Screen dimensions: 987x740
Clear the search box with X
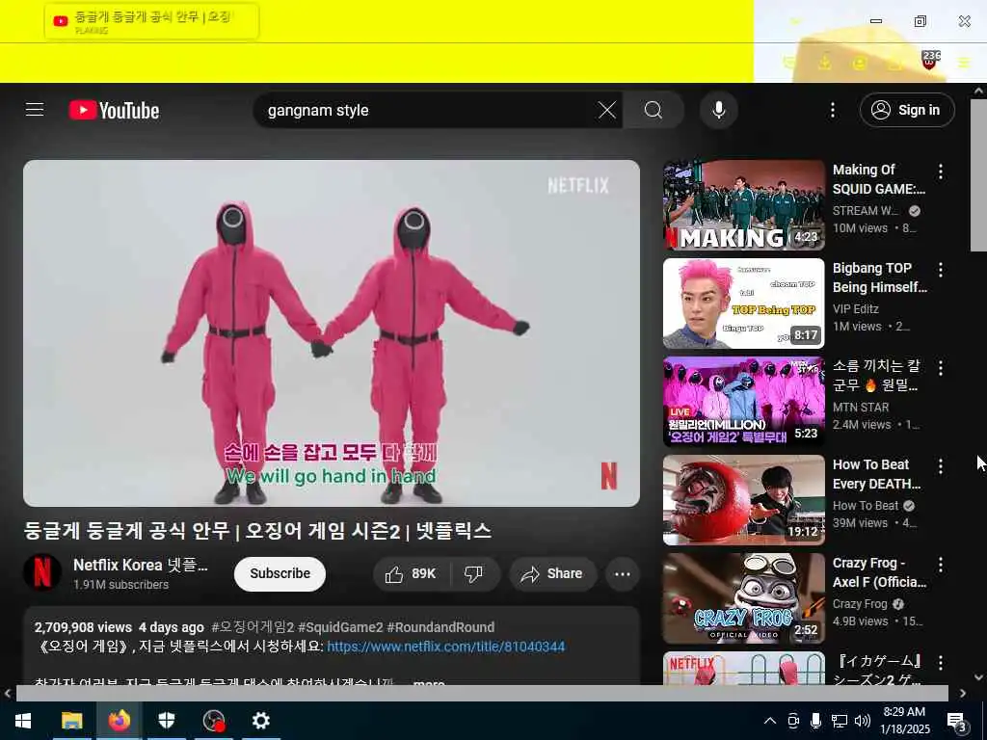(x=607, y=110)
